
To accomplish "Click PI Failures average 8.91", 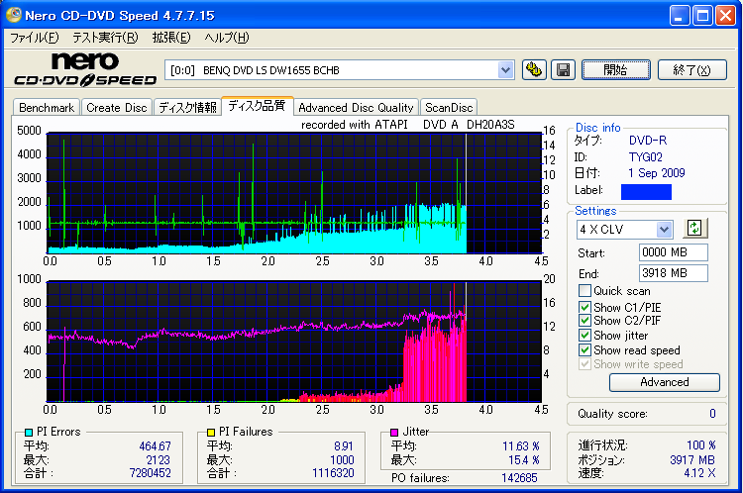I will point(344,446).
